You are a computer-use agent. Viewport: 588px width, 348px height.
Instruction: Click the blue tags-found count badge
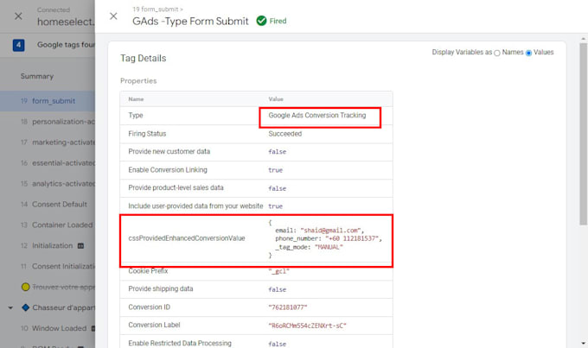coord(19,45)
